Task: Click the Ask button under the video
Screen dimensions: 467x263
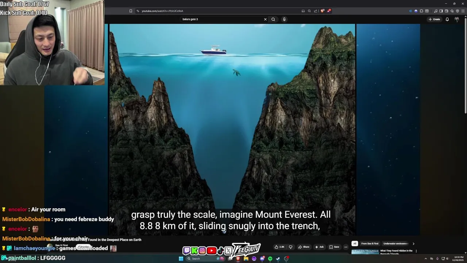Action: click(x=319, y=247)
